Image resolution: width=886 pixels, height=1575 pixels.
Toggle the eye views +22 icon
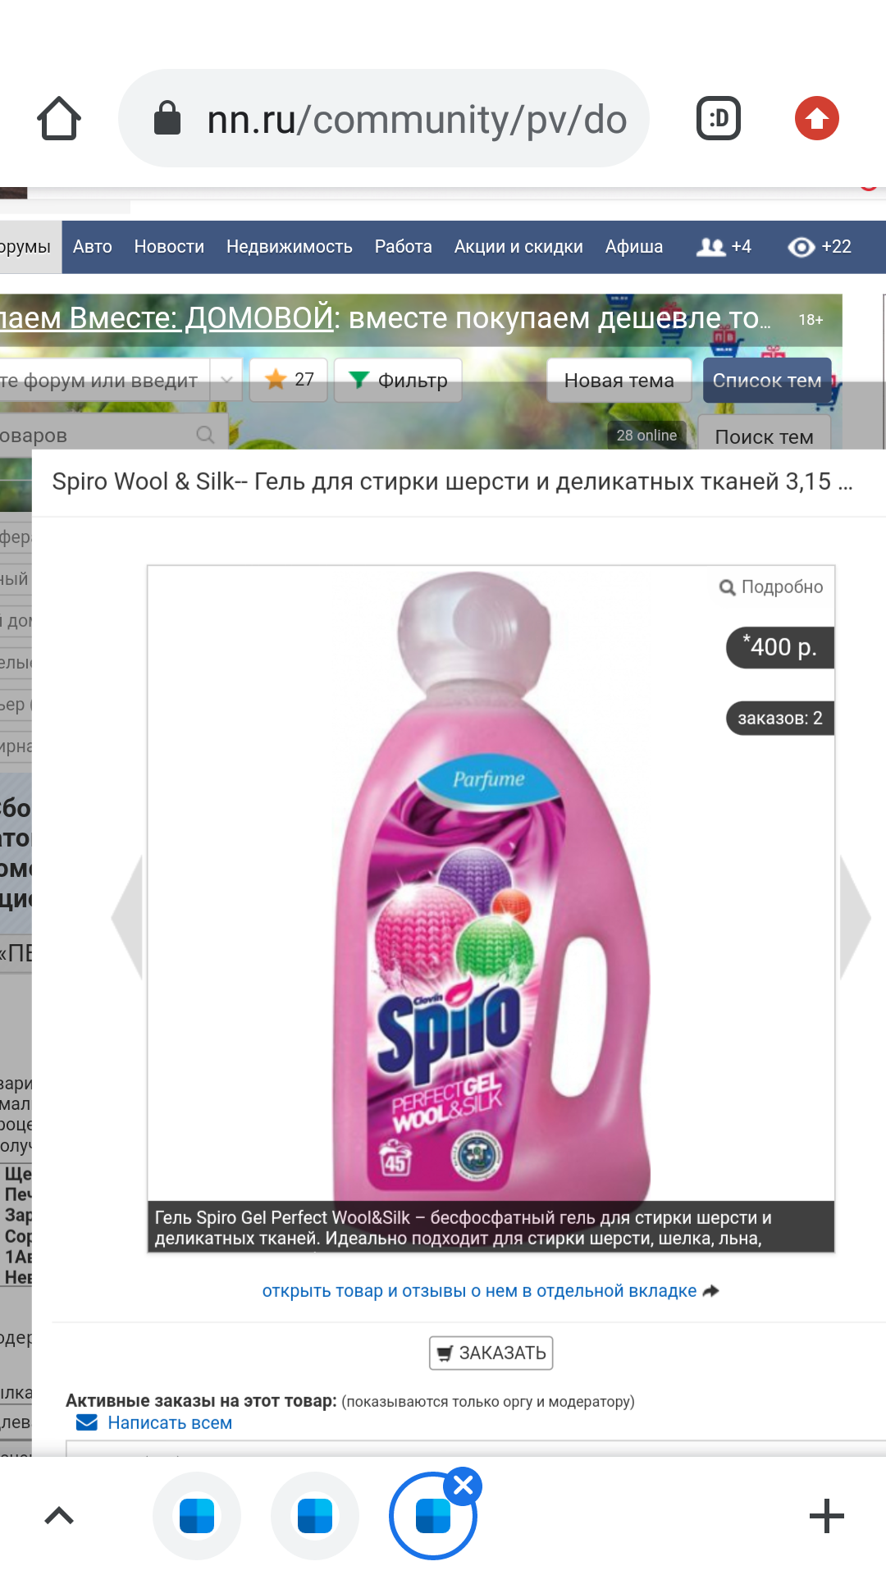(x=820, y=247)
